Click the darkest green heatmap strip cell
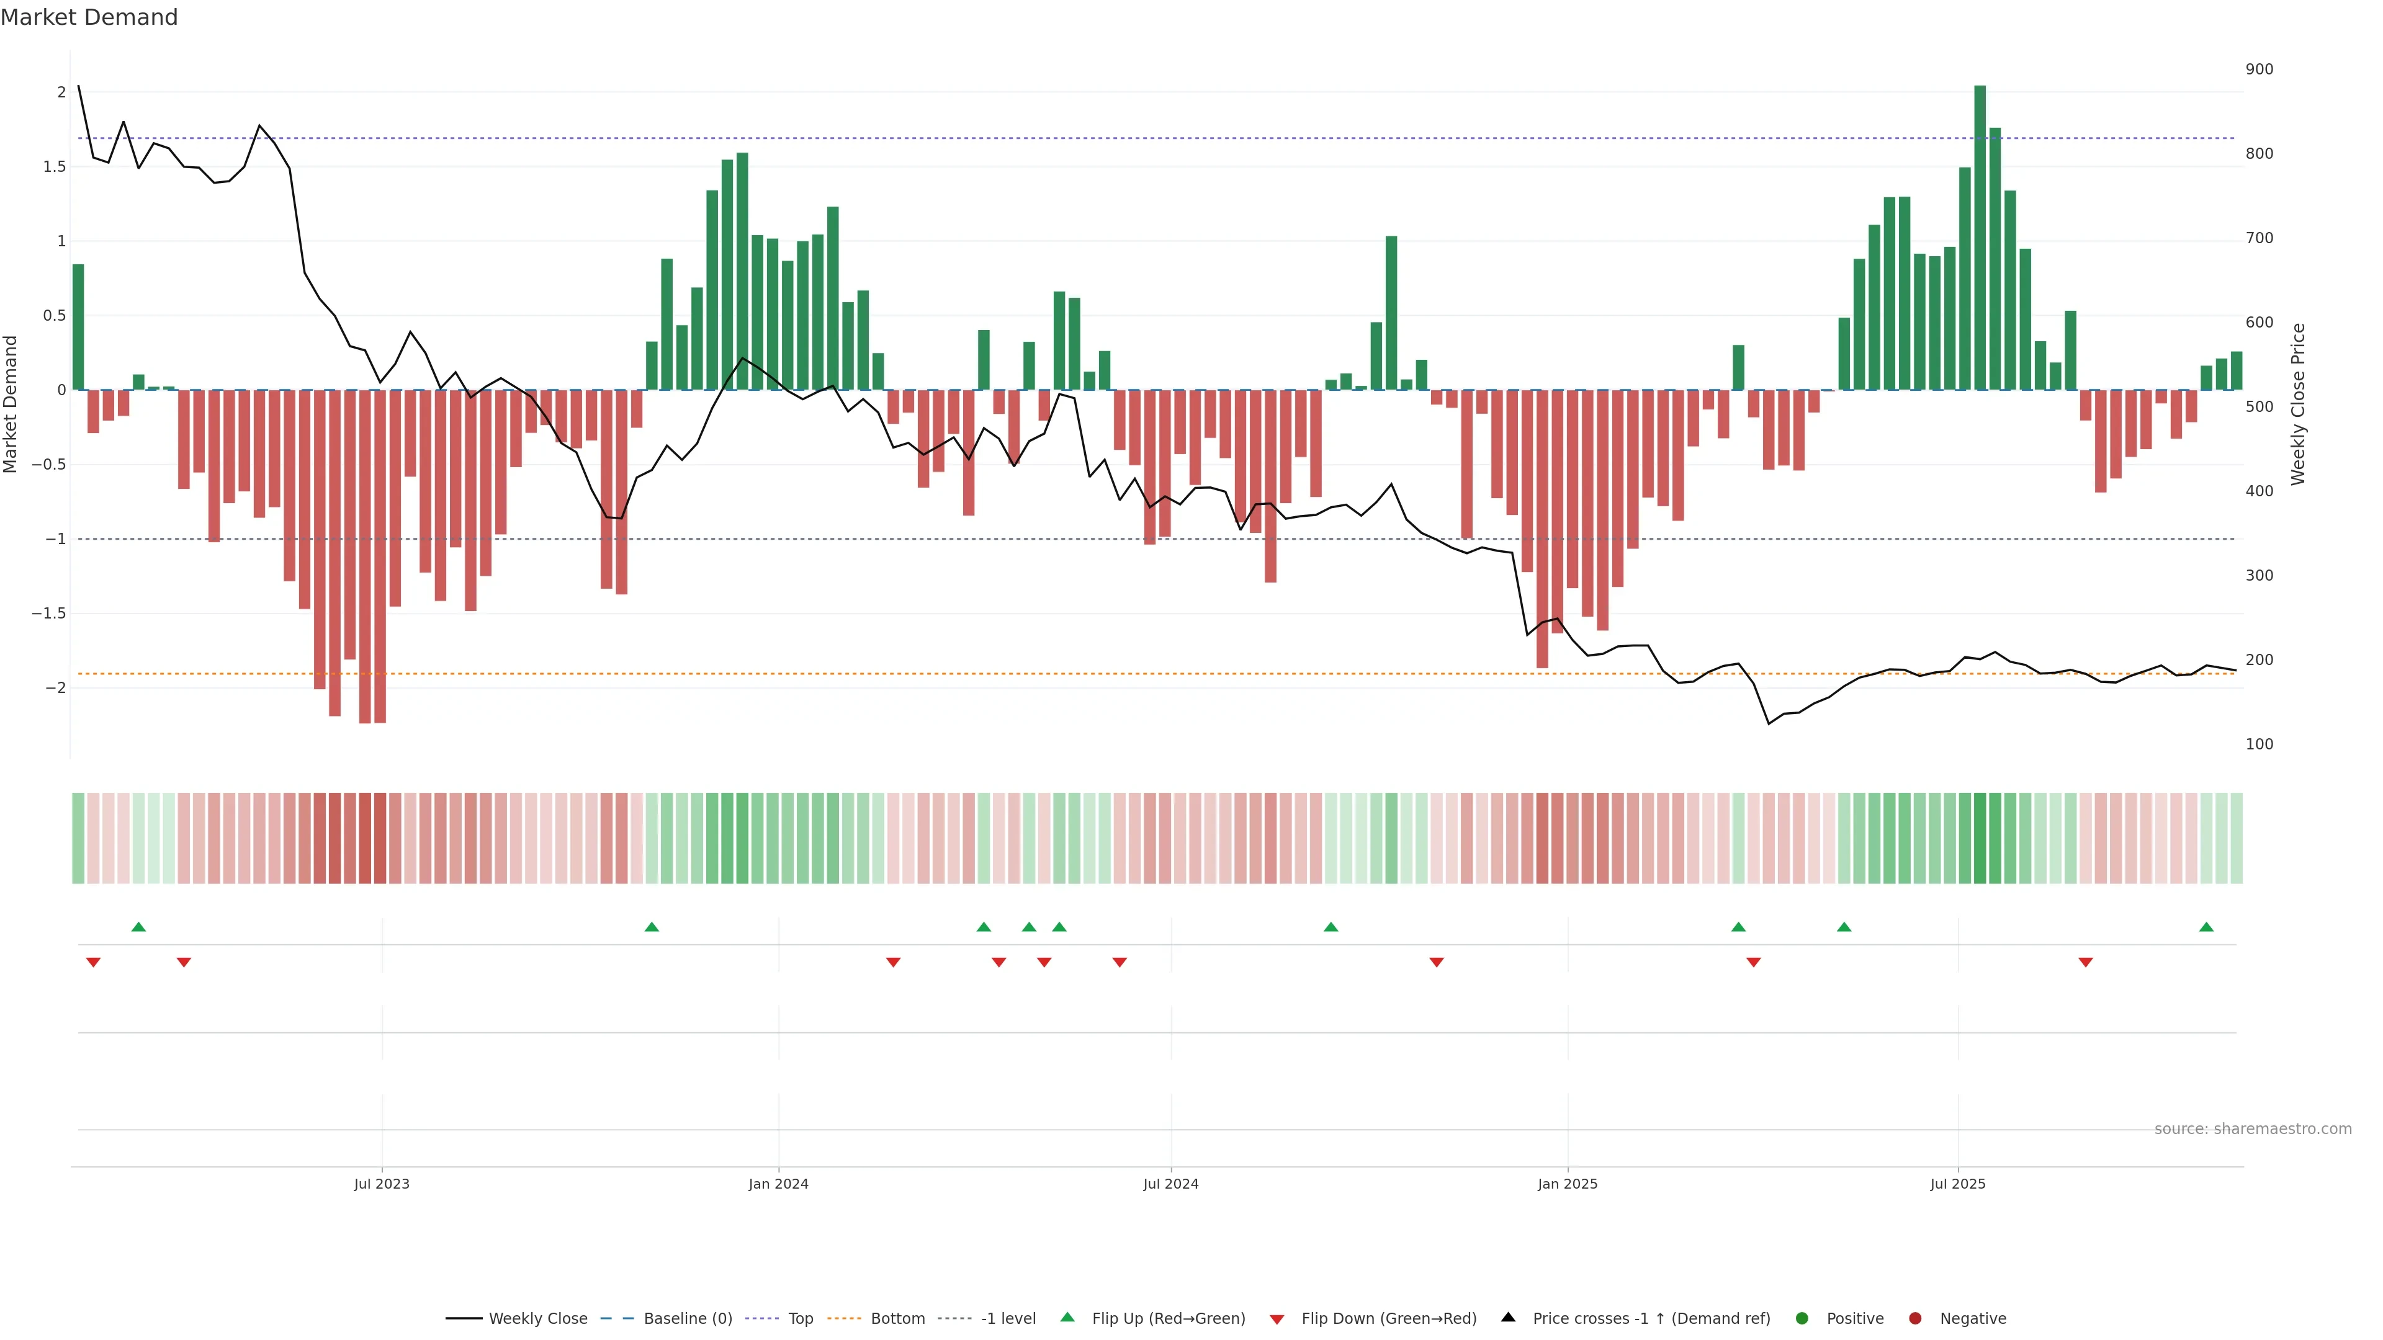 (x=1980, y=838)
